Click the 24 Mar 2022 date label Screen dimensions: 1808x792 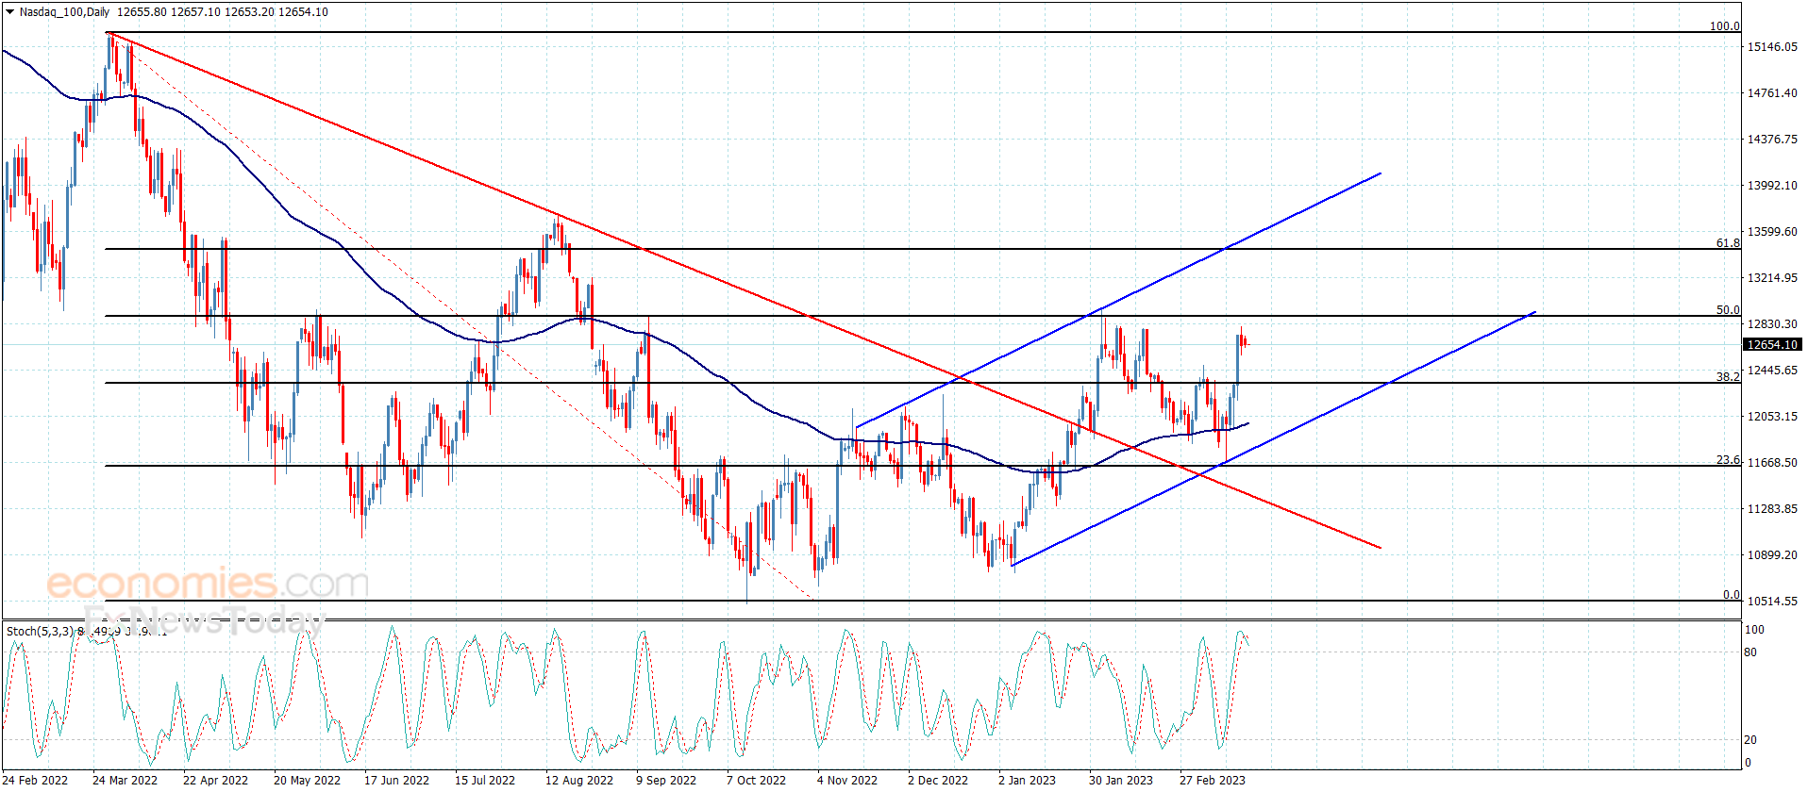[126, 781]
